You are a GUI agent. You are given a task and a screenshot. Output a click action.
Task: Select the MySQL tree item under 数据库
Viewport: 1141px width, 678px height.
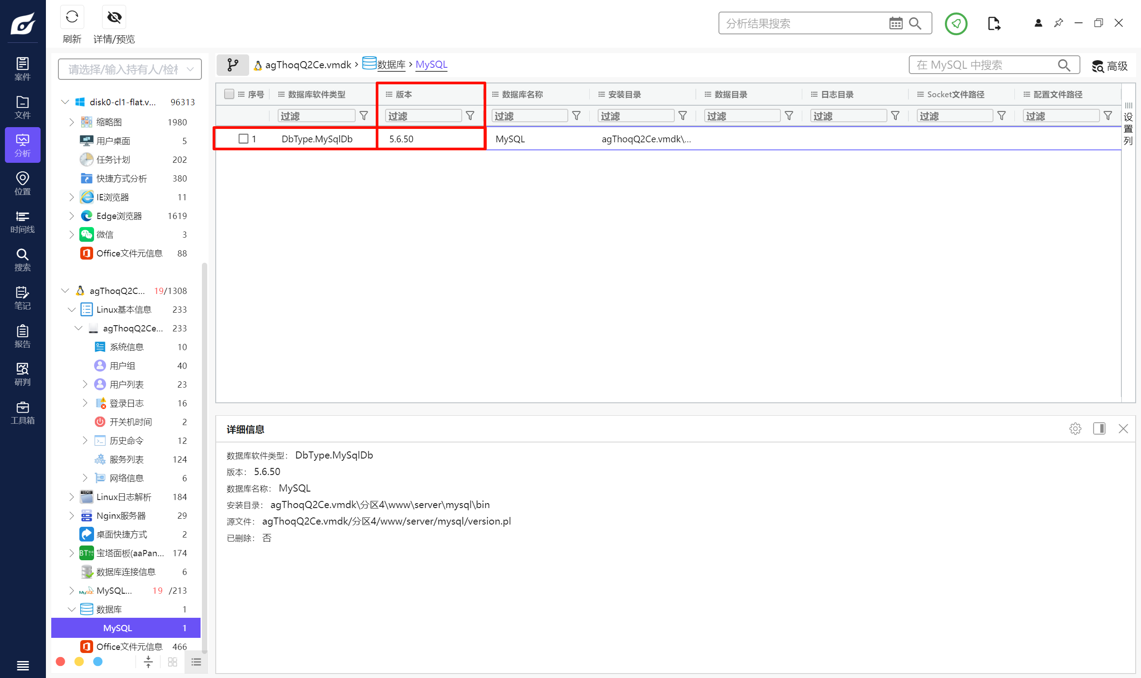point(126,628)
